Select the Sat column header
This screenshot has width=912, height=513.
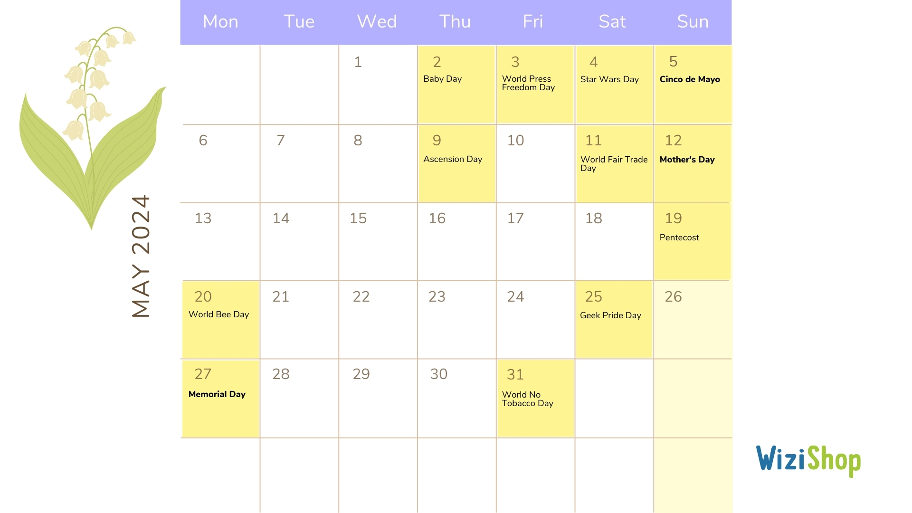pyautogui.click(x=613, y=21)
